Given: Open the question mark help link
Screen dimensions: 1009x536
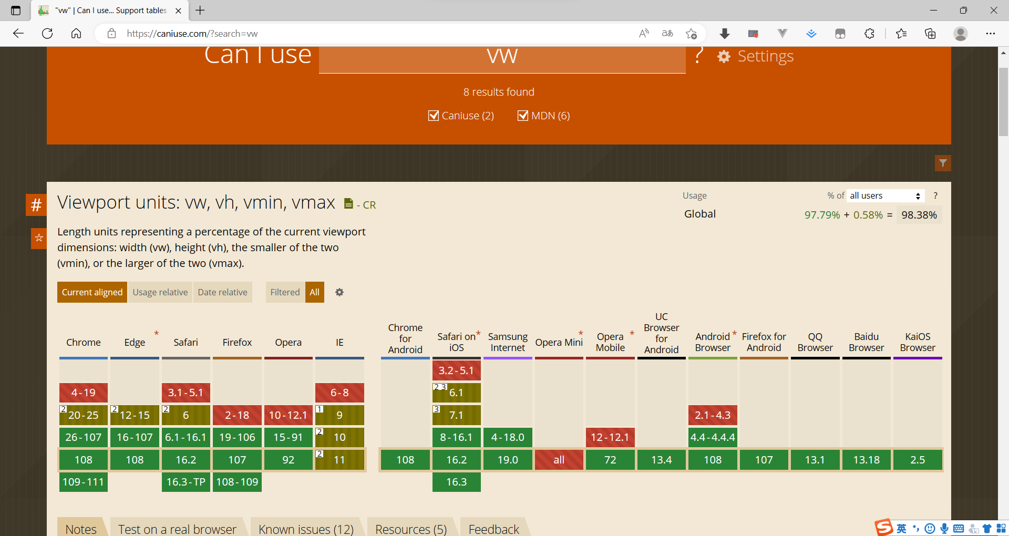Looking at the screenshot, I should (x=698, y=56).
